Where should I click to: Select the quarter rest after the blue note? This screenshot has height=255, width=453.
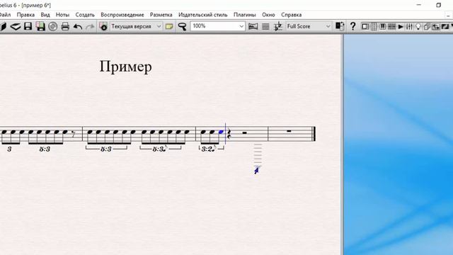click(x=229, y=134)
